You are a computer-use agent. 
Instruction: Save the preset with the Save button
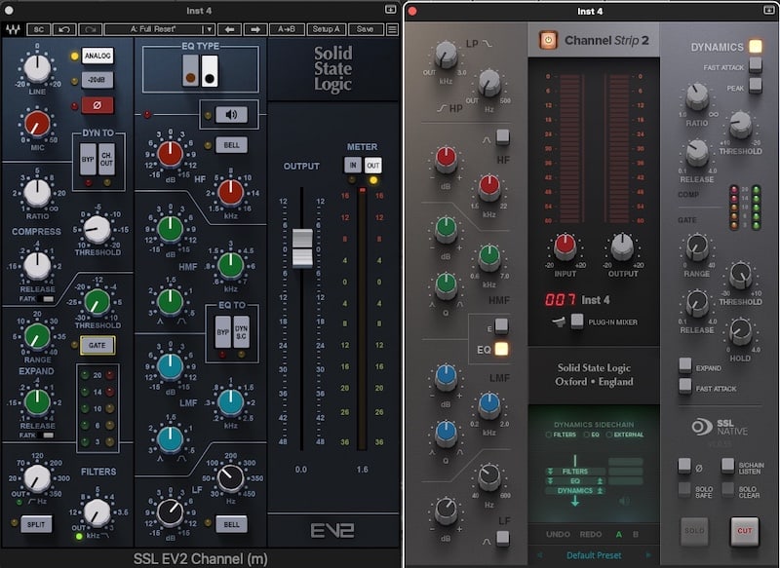365,29
